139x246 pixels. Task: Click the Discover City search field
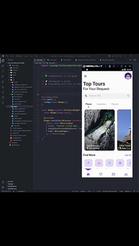point(107,96)
